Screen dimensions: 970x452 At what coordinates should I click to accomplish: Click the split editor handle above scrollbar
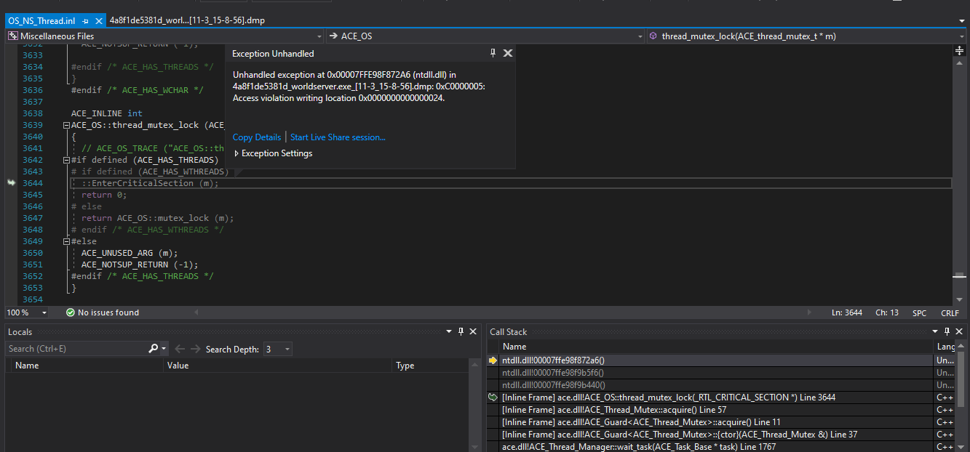point(959,50)
